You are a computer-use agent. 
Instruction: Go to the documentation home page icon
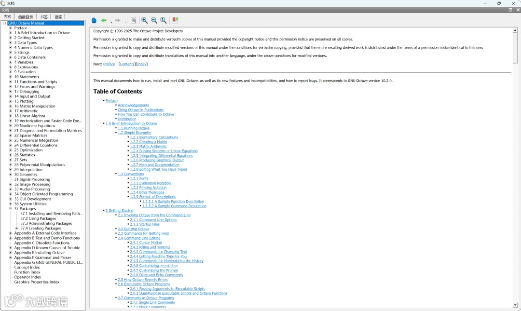pyautogui.click(x=94, y=20)
